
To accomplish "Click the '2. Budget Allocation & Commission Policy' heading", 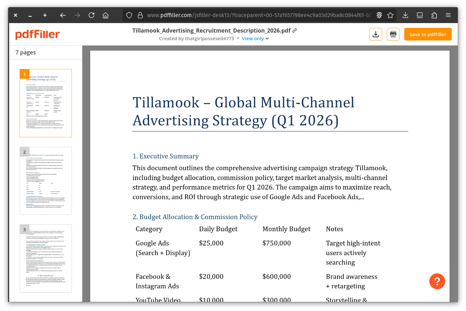I will (195, 217).
